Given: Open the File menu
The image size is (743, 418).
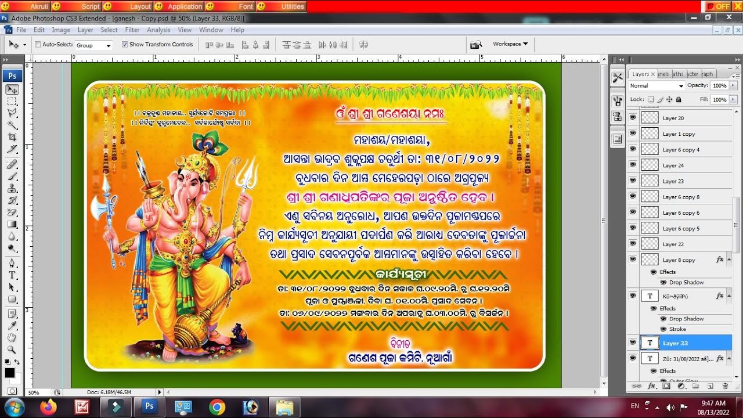Looking at the screenshot, I should (x=21, y=30).
